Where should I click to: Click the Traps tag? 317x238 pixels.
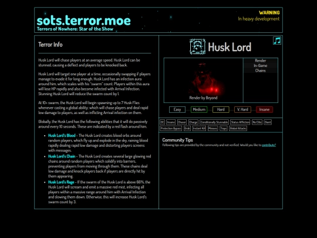tap(224, 128)
